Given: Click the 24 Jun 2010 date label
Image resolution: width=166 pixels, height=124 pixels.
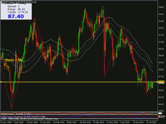Looking at the screenshot, I should 138,122.
